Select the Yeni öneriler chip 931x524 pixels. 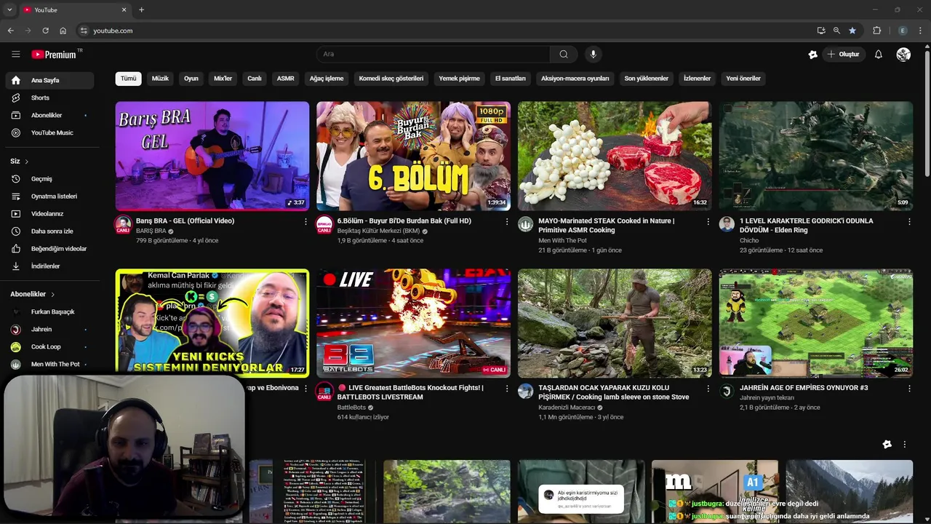743,79
